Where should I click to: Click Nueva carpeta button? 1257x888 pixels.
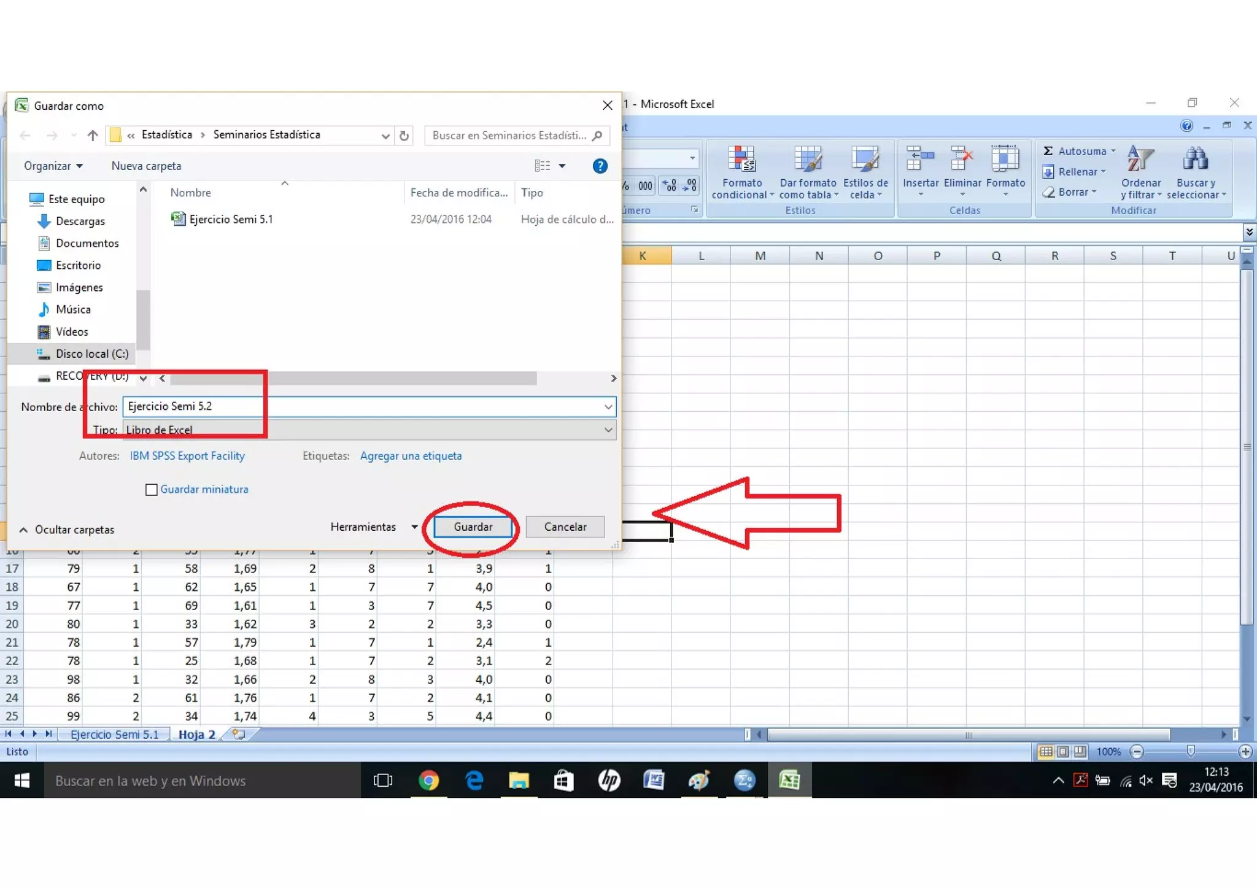146,166
